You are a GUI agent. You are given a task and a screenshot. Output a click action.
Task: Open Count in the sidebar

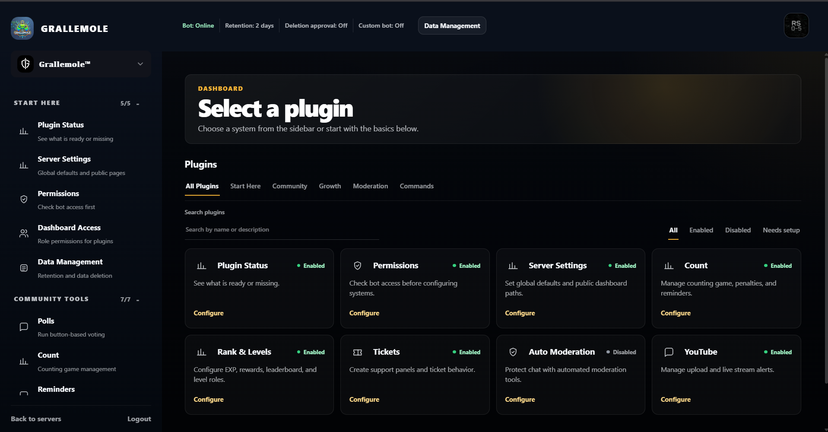81,362
